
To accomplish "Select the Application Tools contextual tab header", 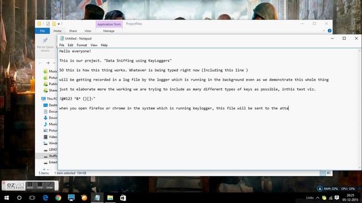I will click(x=109, y=24).
